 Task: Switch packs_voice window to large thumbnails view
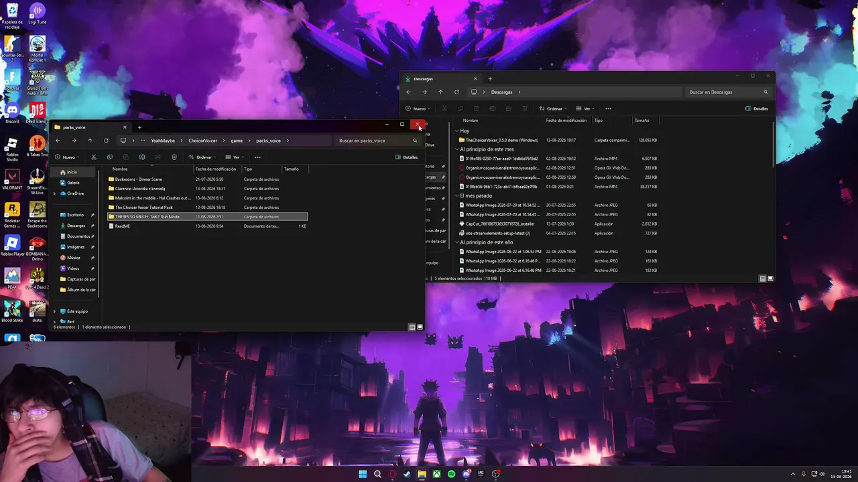pyautogui.click(x=420, y=327)
